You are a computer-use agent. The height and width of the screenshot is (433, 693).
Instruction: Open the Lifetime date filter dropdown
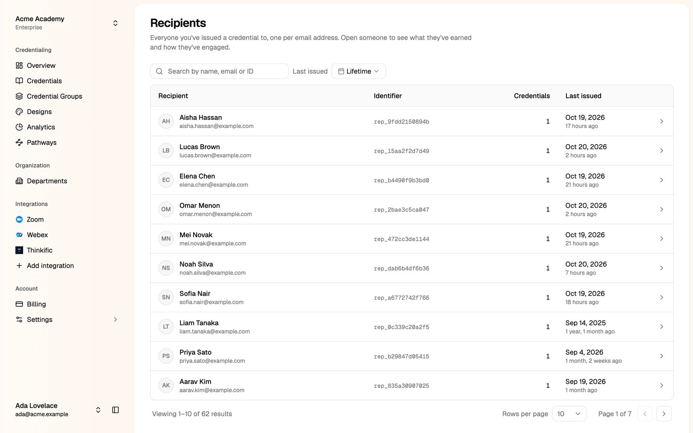[359, 71]
